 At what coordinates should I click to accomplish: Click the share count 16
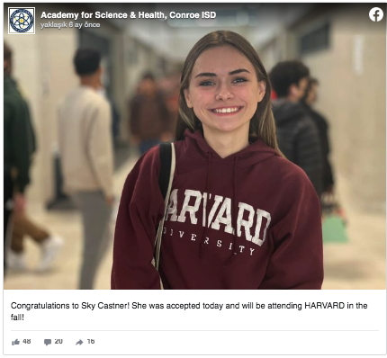(x=91, y=341)
